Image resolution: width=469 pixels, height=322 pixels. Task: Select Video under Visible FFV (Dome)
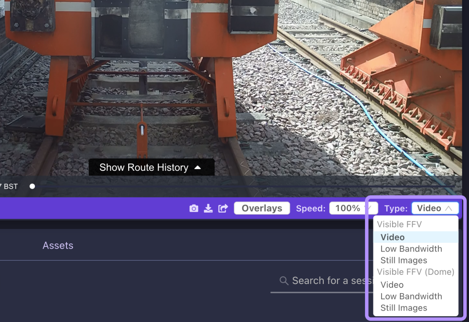(x=416, y=284)
